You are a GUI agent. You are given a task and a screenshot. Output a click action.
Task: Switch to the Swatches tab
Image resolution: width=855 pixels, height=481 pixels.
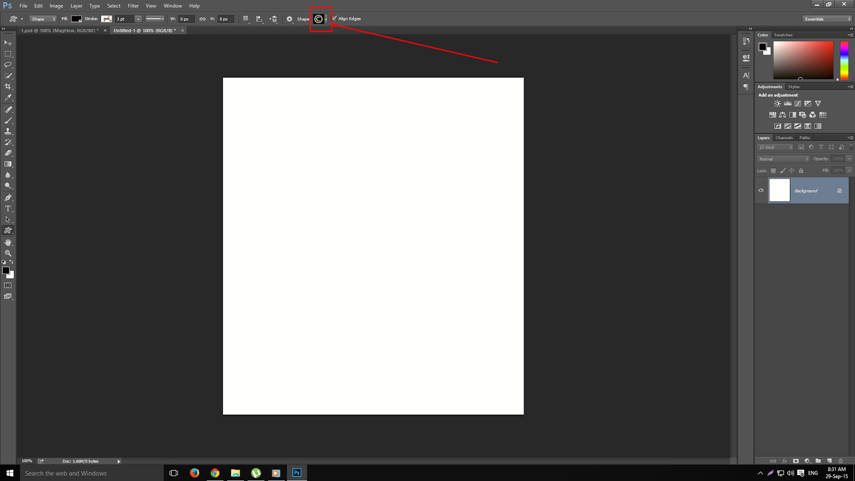click(x=783, y=35)
